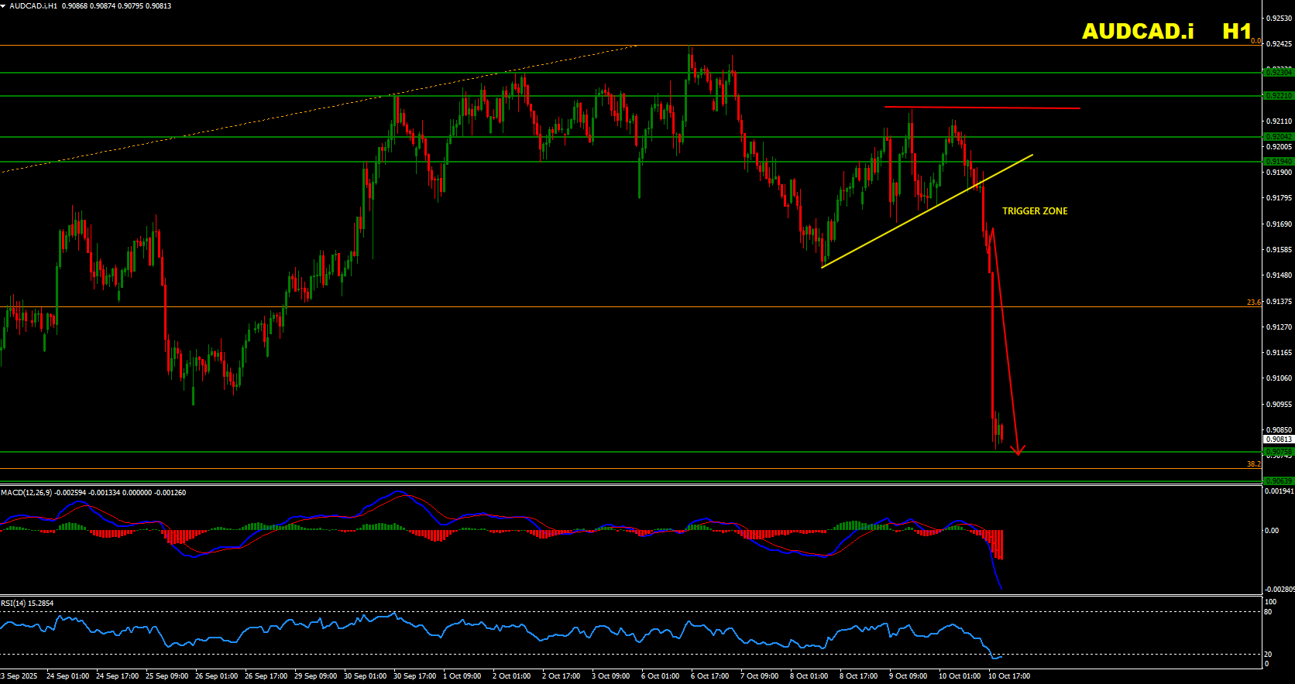
Task: Select the 23.6 Fibonacci level label
Action: (x=1253, y=303)
